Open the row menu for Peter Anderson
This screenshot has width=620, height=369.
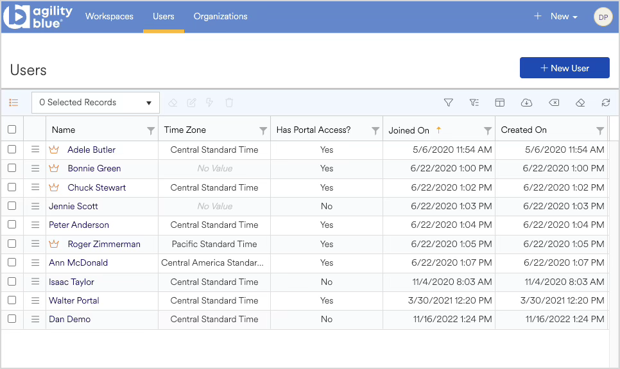(x=35, y=225)
